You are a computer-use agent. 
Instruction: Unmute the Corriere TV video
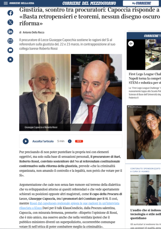tap(131, 44)
